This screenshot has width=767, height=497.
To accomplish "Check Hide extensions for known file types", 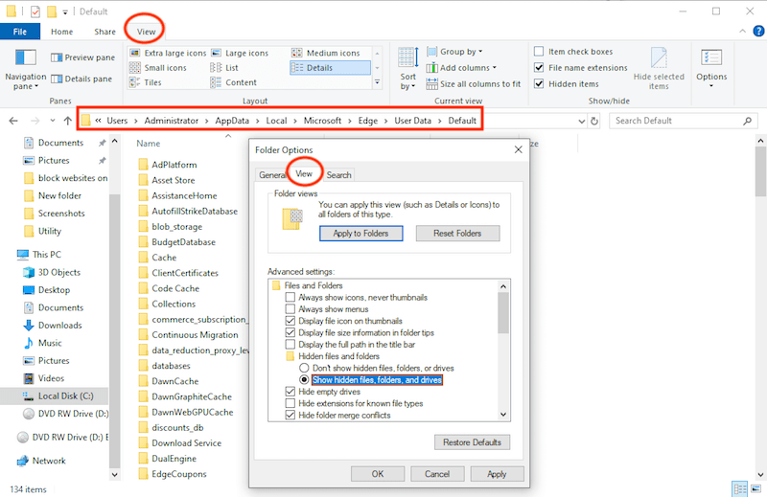I will point(291,403).
